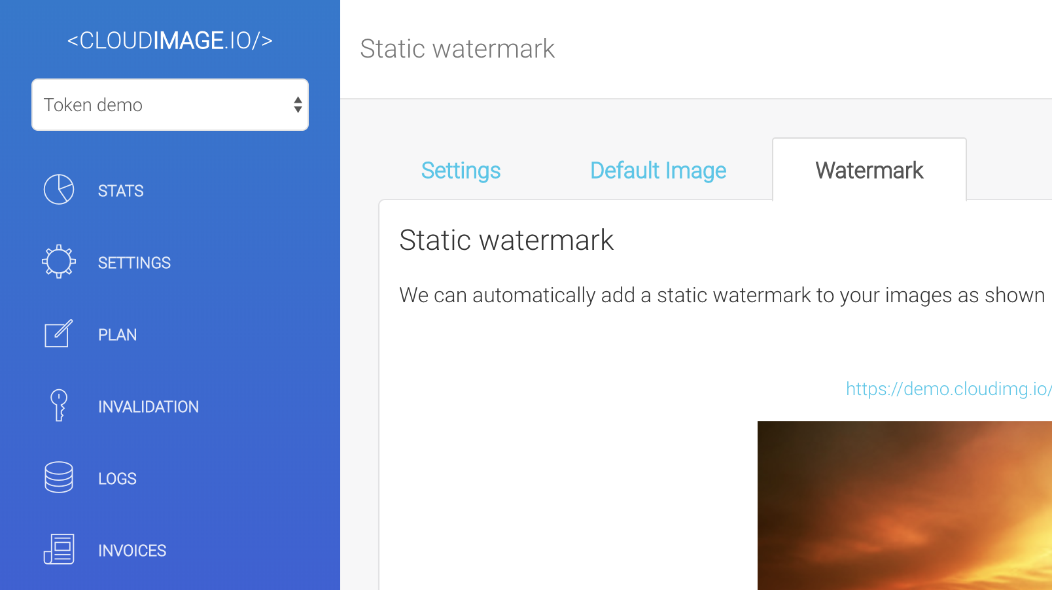Image resolution: width=1052 pixels, height=590 pixels.
Task: Open LOGS from the sidebar
Action: pyautogui.click(x=118, y=479)
